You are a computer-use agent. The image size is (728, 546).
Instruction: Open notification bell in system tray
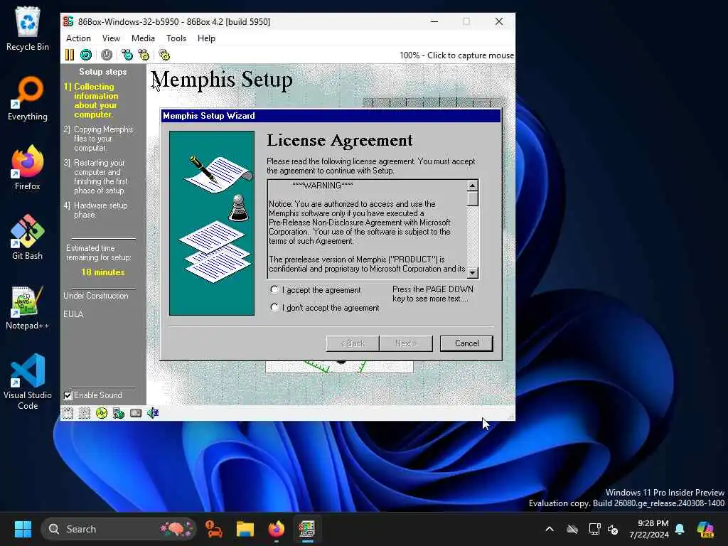tap(680, 529)
